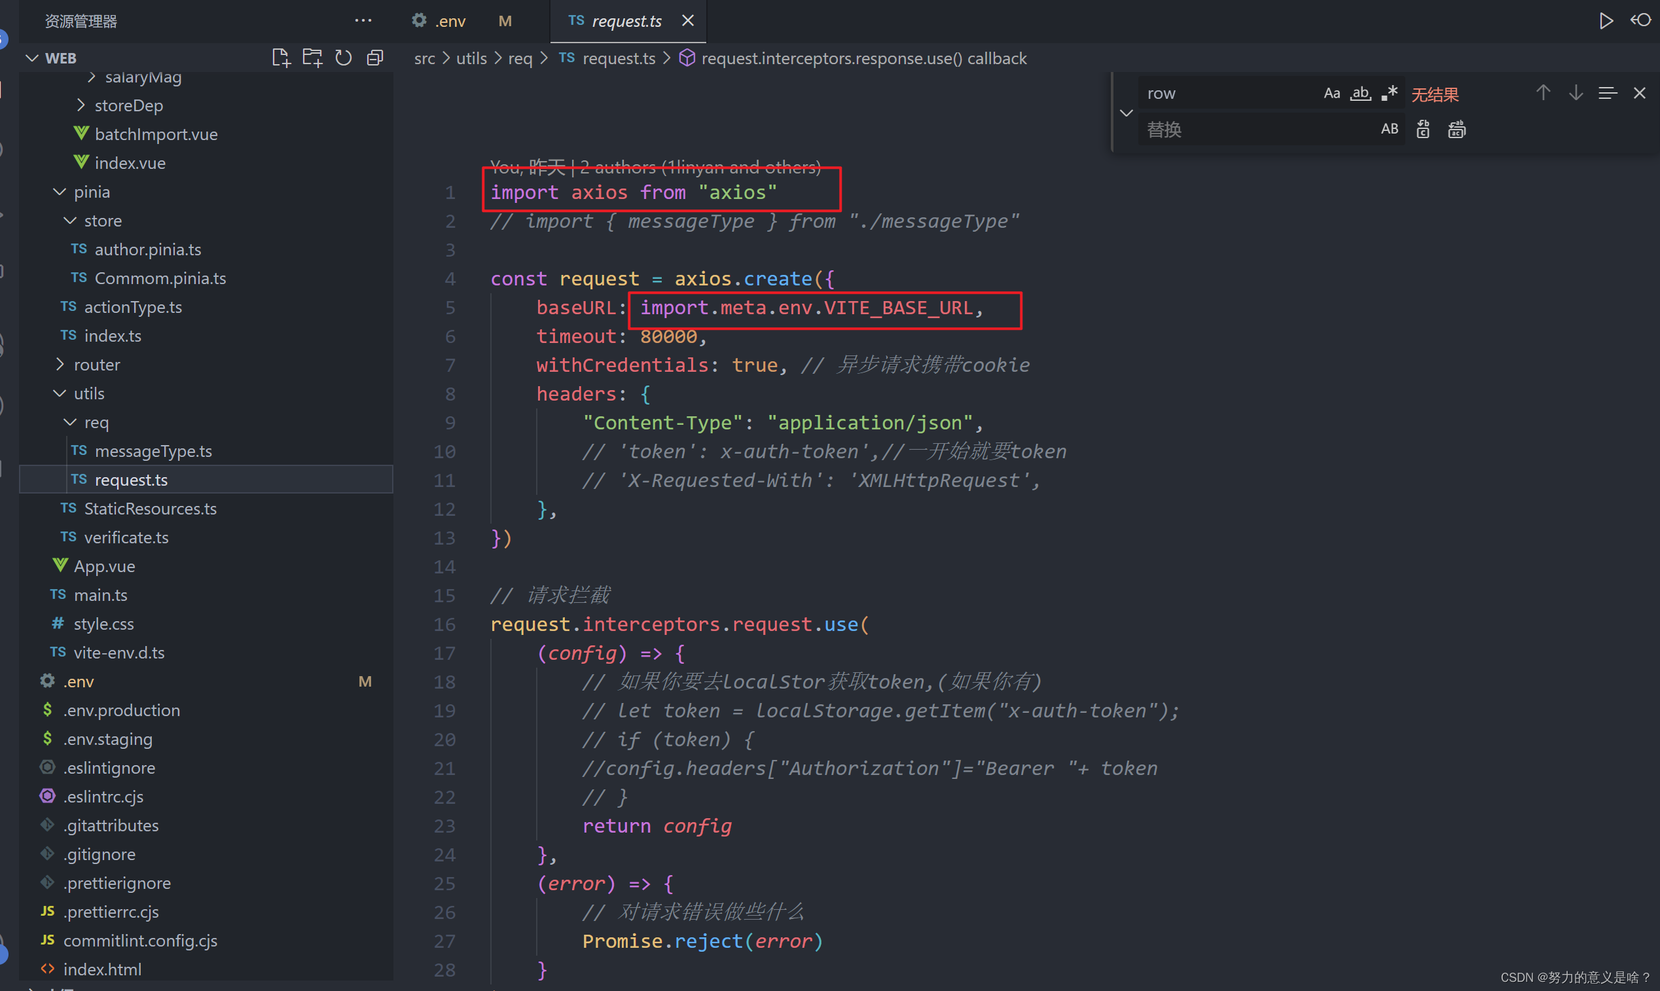Collapse the utils folder
Screen dimensions: 1660x991
(60, 393)
